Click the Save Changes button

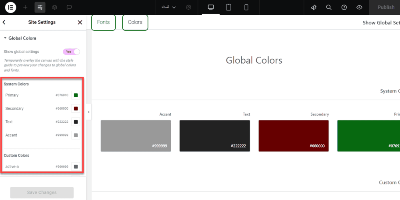tap(42, 192)
